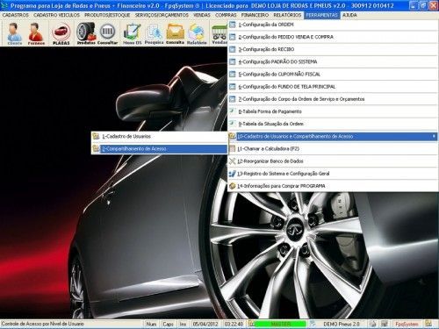Select 2-Compartilhamento de Acesso in submenu

[159, 148]
